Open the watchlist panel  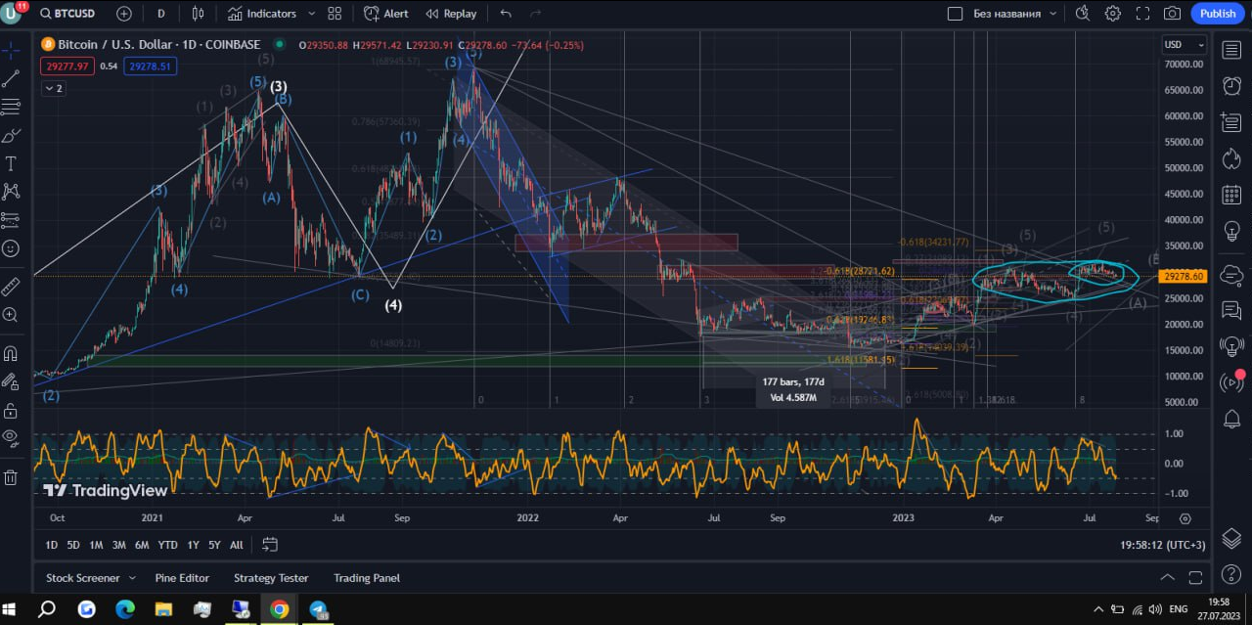pos(1232,51)
